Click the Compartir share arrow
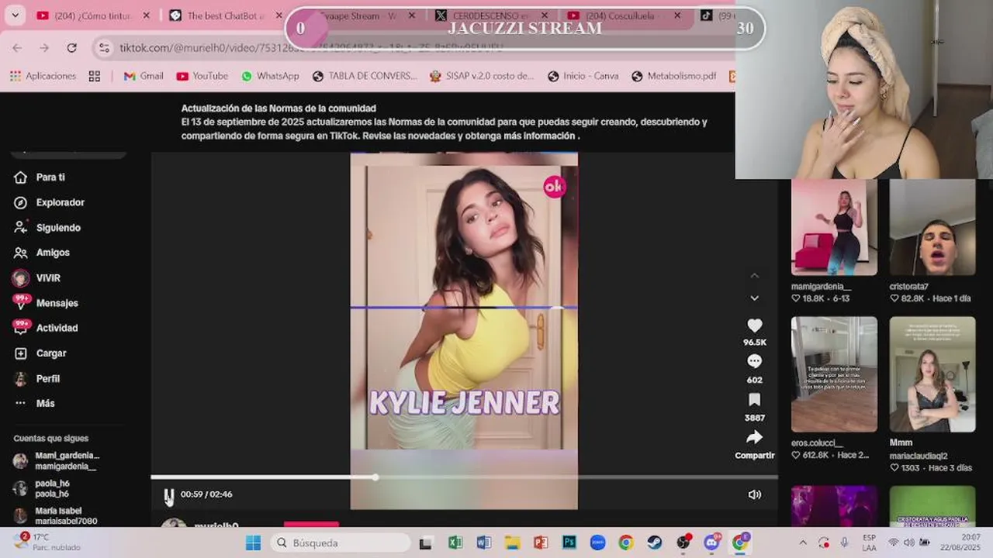This screenshot has height=558, width=993. [x=754, y=438]
